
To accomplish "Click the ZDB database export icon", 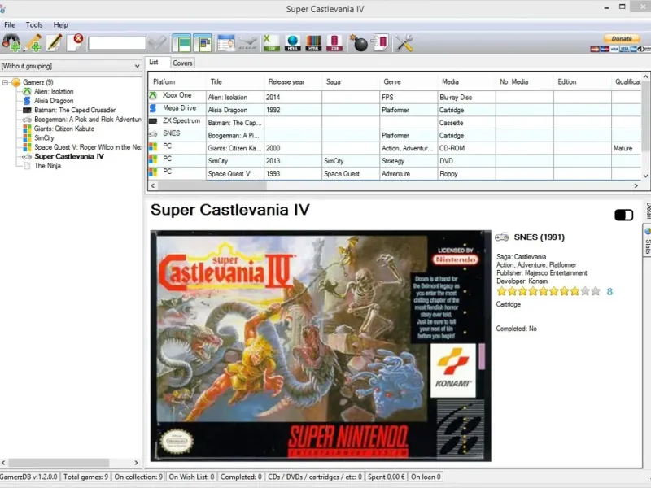I will pos(334,43).
